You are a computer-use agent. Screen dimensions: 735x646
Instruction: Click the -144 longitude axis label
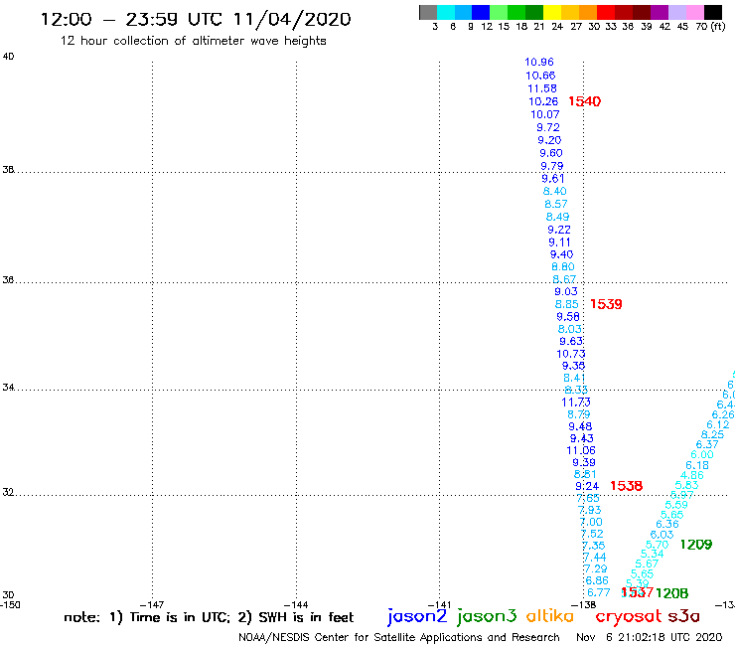click(295, 605)
